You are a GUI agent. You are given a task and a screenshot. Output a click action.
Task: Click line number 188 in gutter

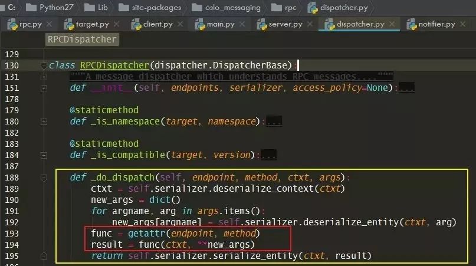click(x=12, y=178)
